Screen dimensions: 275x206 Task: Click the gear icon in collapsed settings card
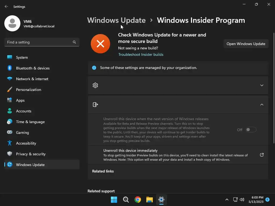(95, 85)
